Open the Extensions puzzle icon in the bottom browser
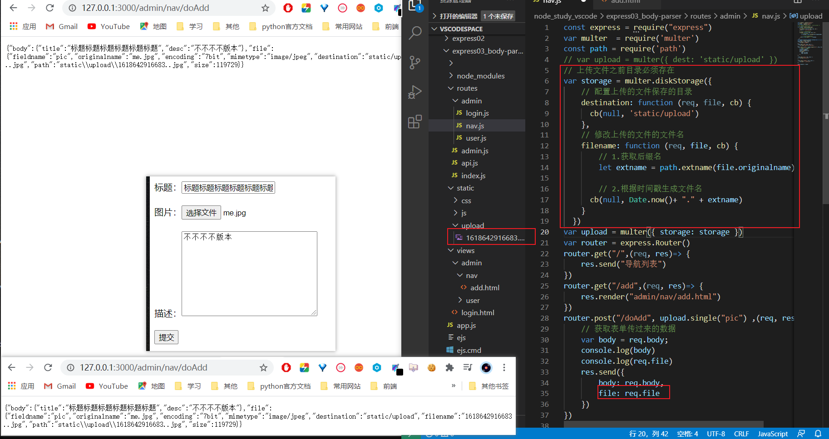Image resolution: width=829 pixels, height=439 pixels. point(449,367)
